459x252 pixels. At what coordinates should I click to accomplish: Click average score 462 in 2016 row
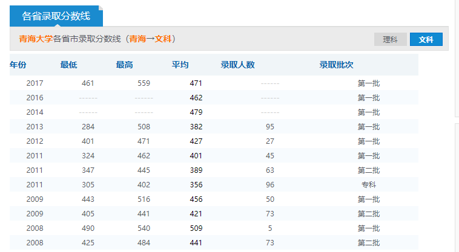click(196, 98)
